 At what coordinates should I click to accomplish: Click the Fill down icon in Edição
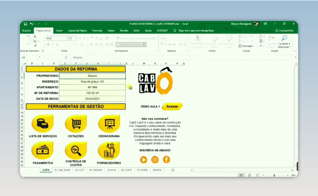pyautogui.click(x=261, y=41)
